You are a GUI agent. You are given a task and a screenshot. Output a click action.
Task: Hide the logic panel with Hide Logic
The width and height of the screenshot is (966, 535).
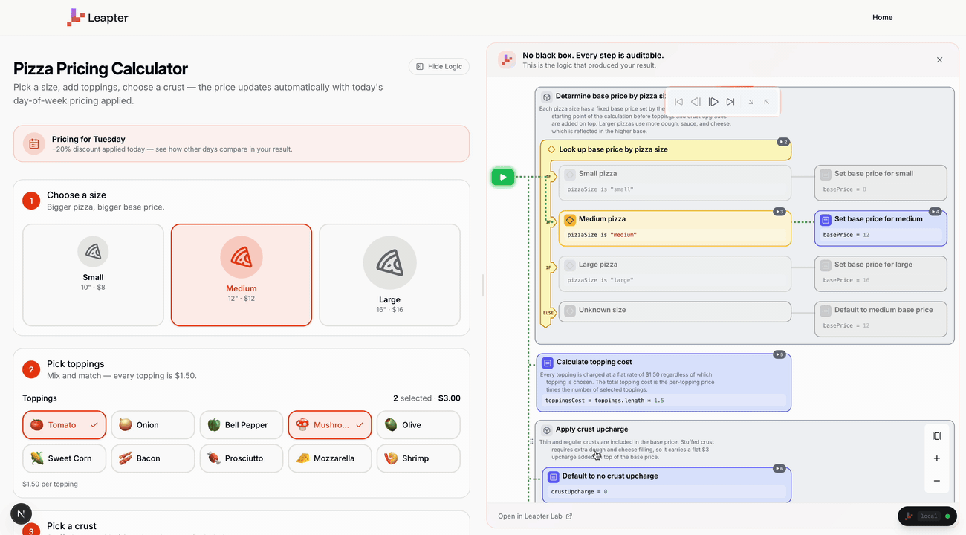point(439,66)
